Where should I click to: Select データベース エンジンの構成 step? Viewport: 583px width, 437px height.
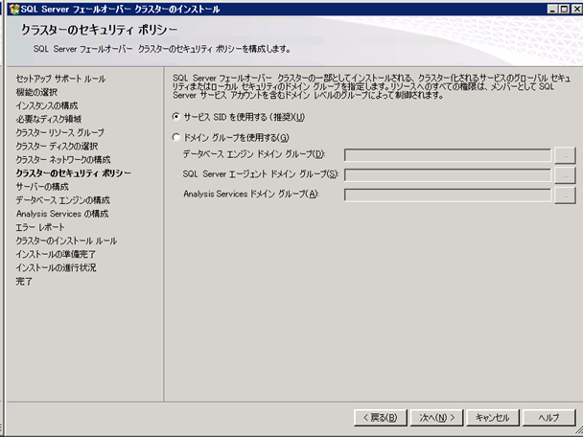click(63, 200)
